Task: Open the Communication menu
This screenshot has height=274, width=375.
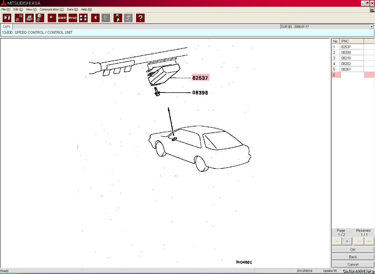Action: [x=51, y=9]
